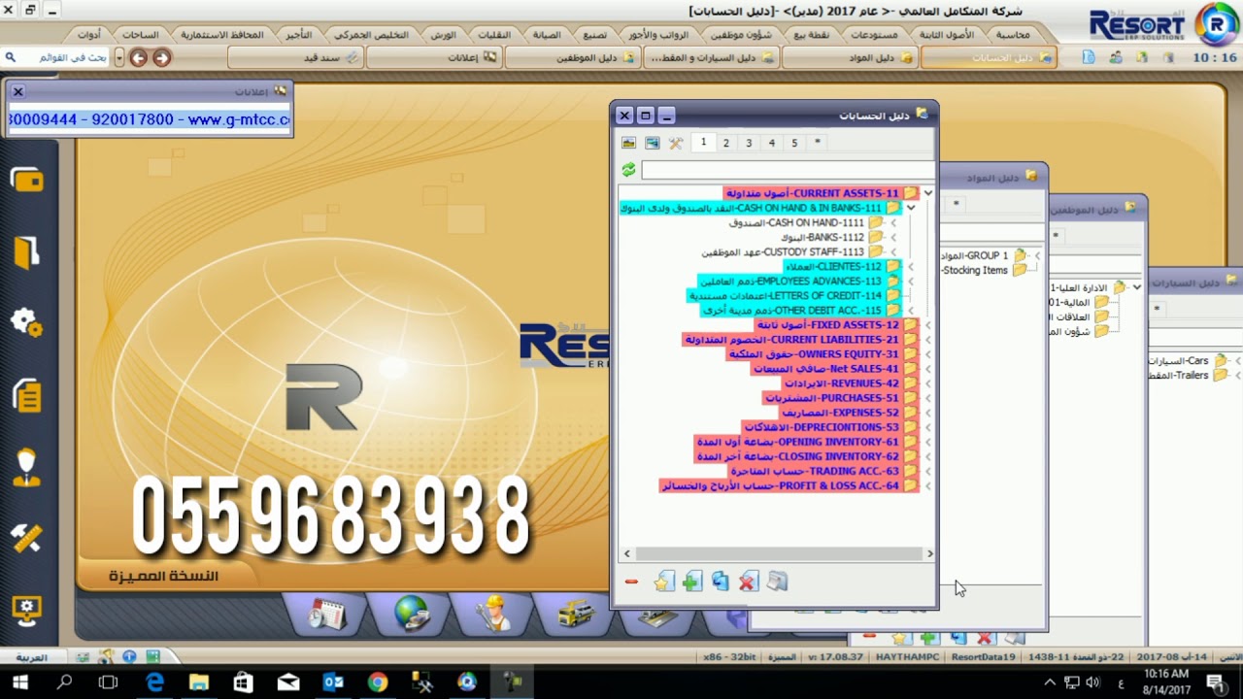Open the نقطة بيع menu tab
This screenshot has height=699, width=1243.
[x=812, y=34]
